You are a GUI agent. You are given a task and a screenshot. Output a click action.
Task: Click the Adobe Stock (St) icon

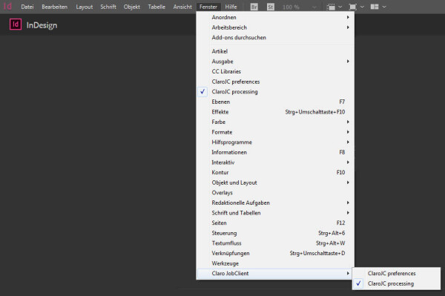[x=271, y=7]
